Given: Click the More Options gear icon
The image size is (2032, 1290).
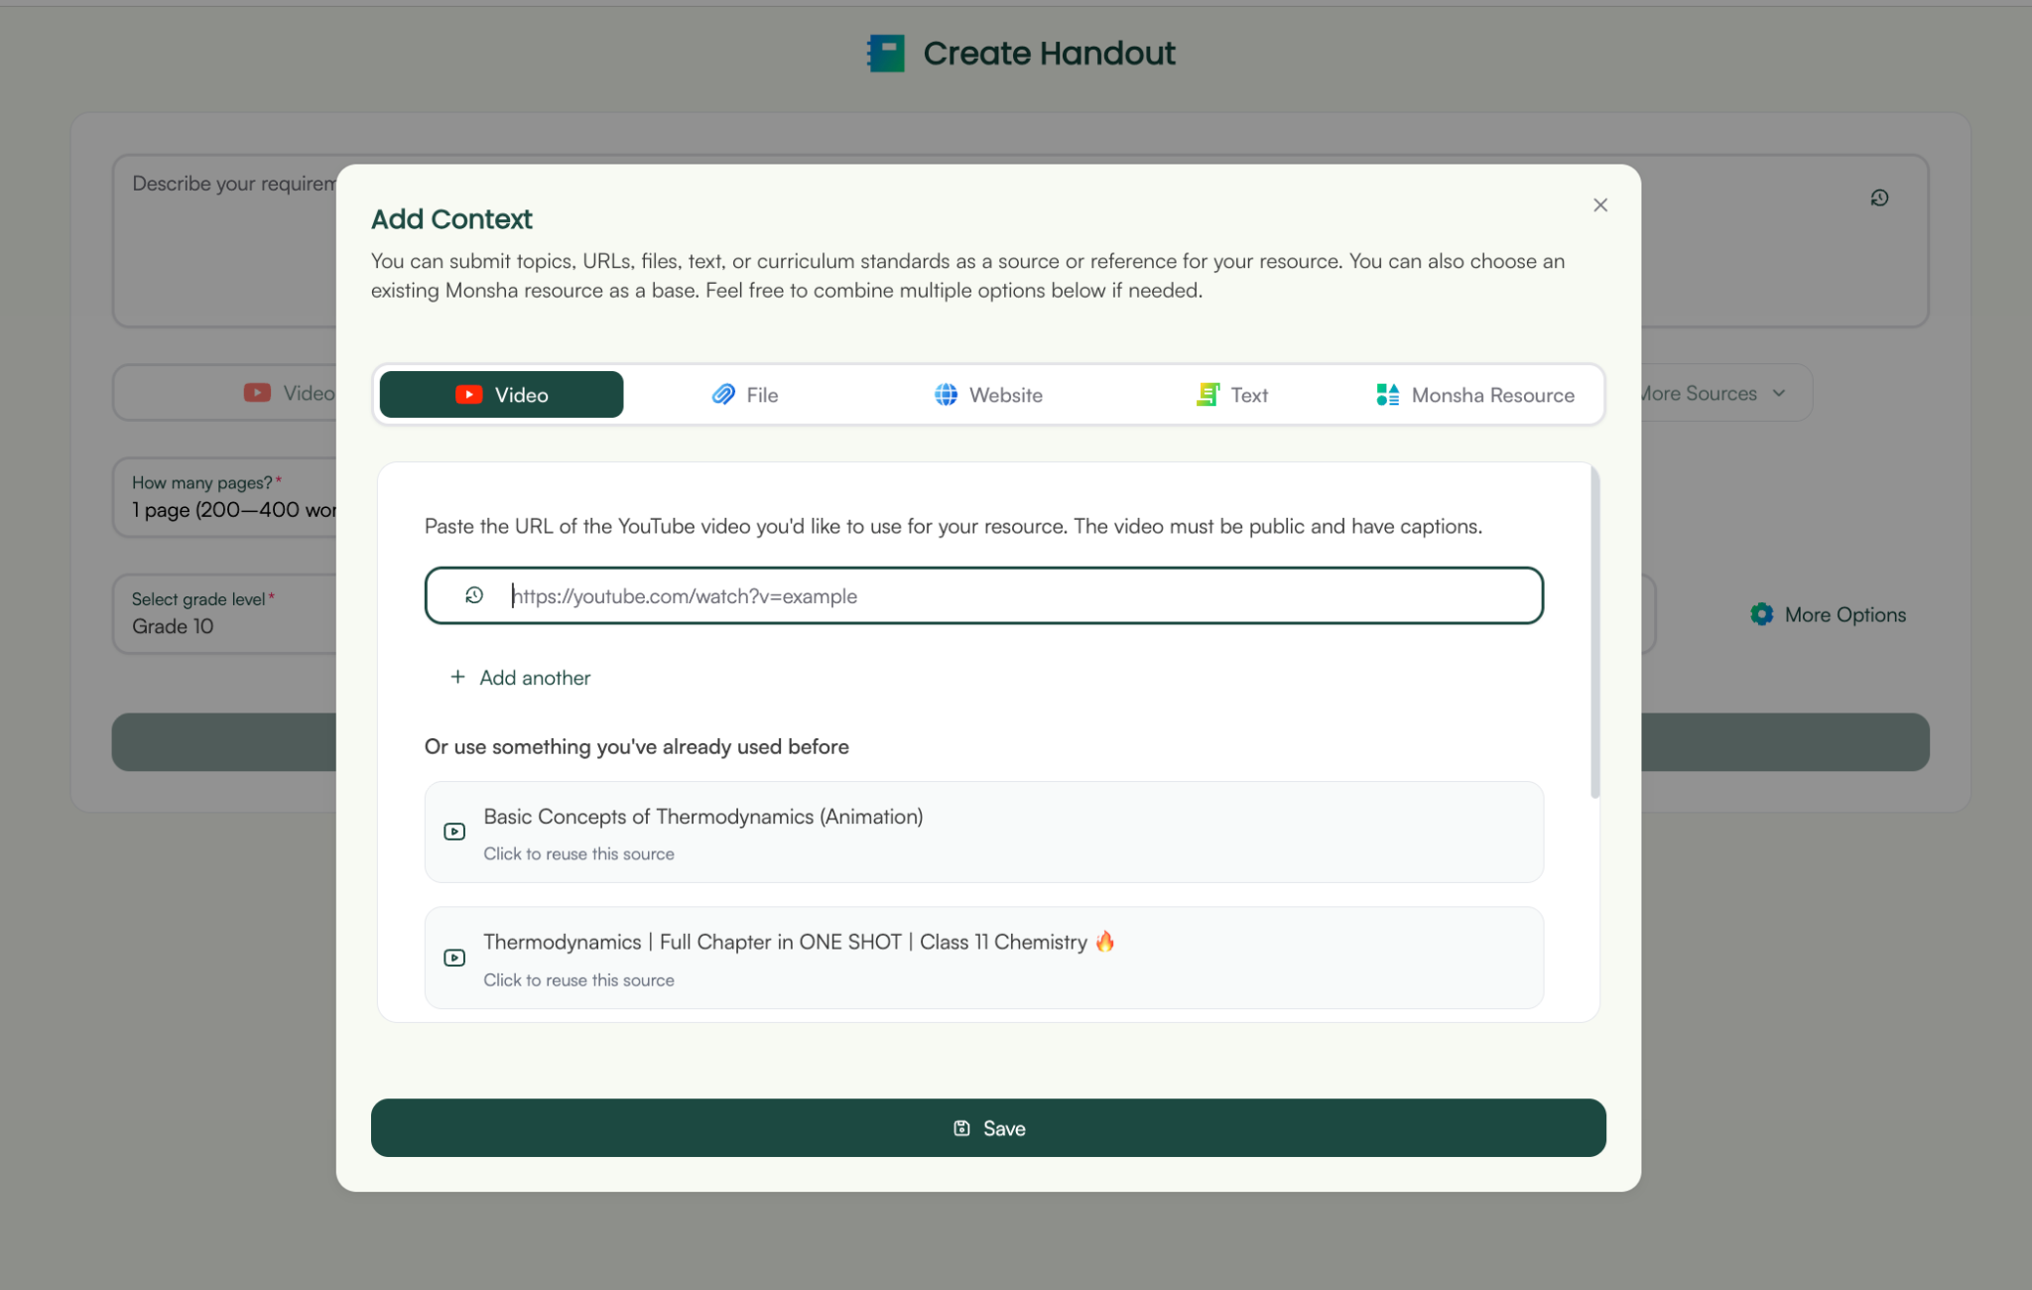Looking at the screenshot, I should tap(1762, 614).
